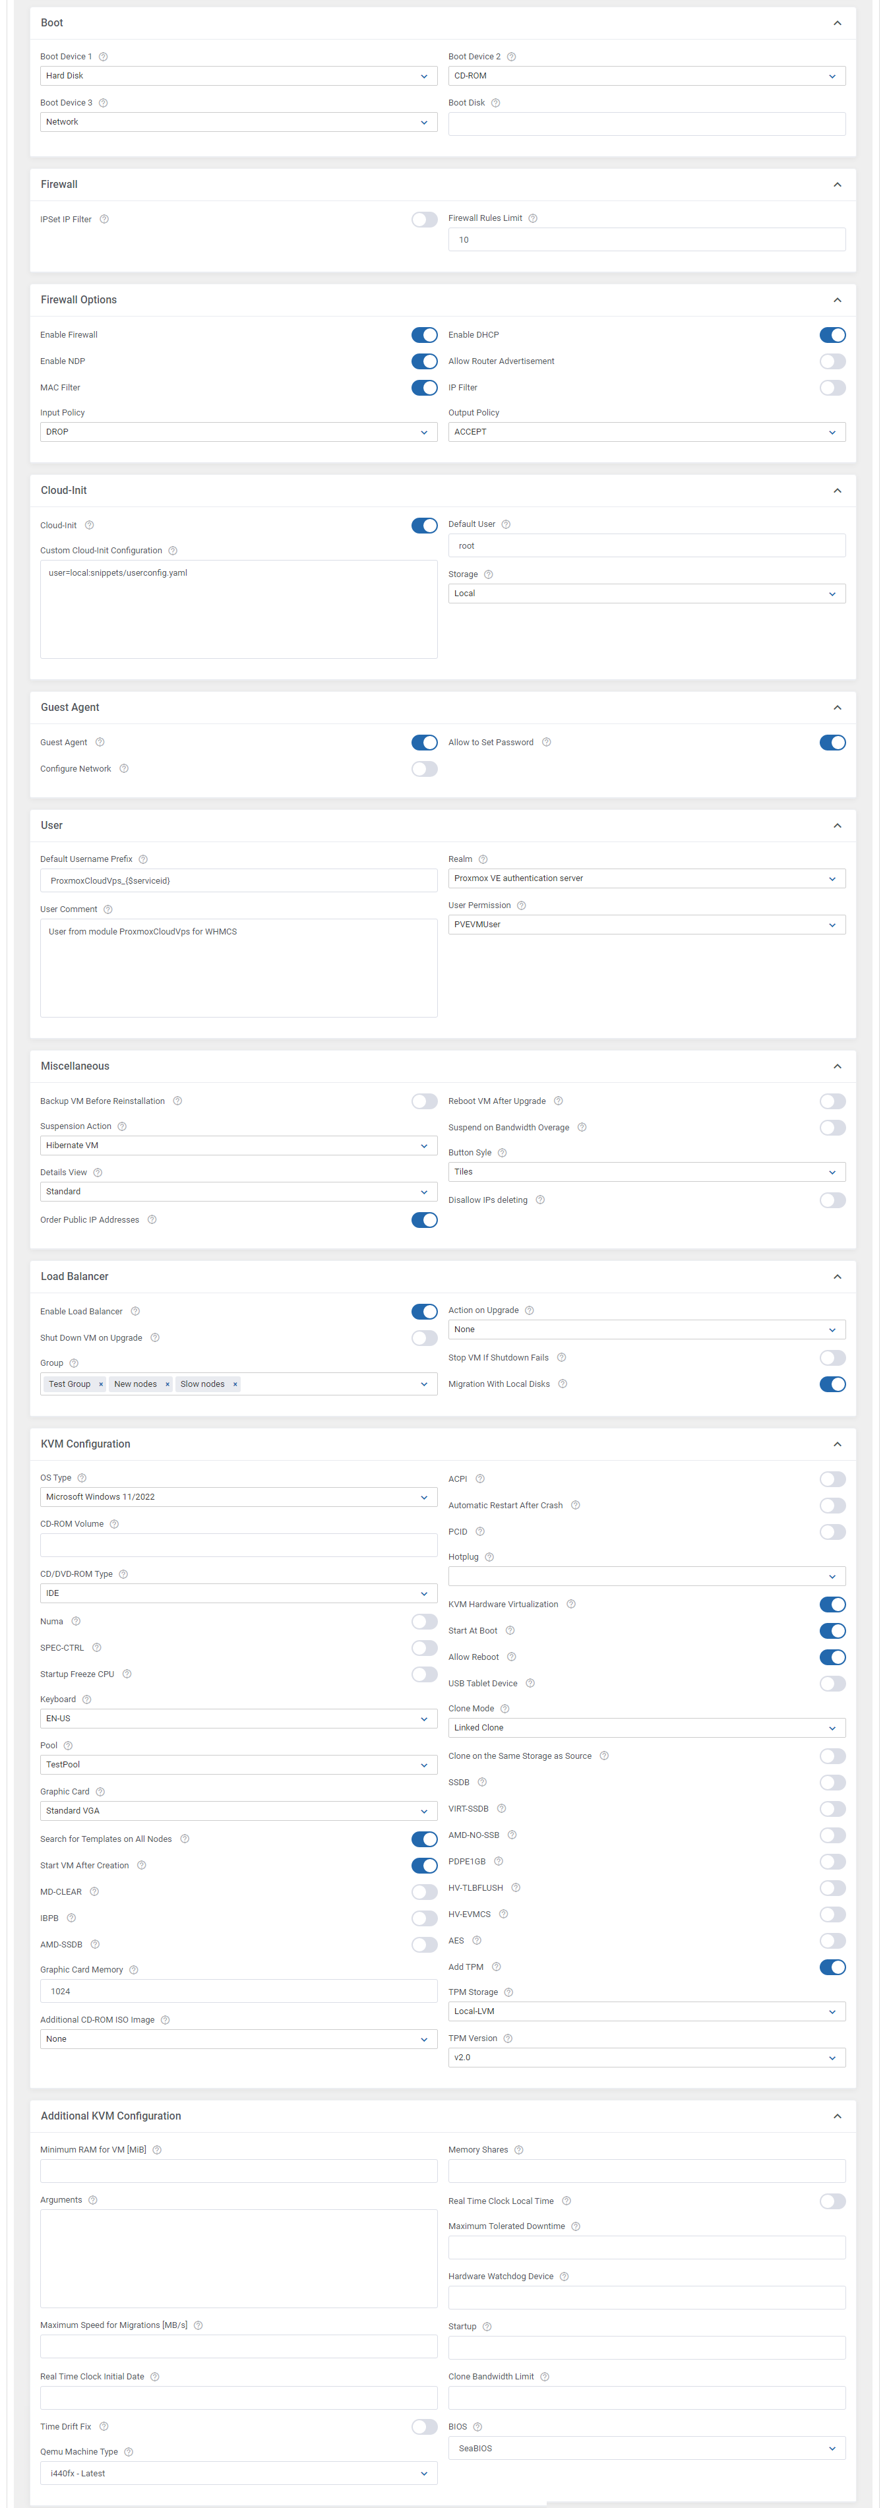Viewport: 887px width, 2508px height.
Task: Remove New nodes tag from Group field
Action: coord(166,1384)
